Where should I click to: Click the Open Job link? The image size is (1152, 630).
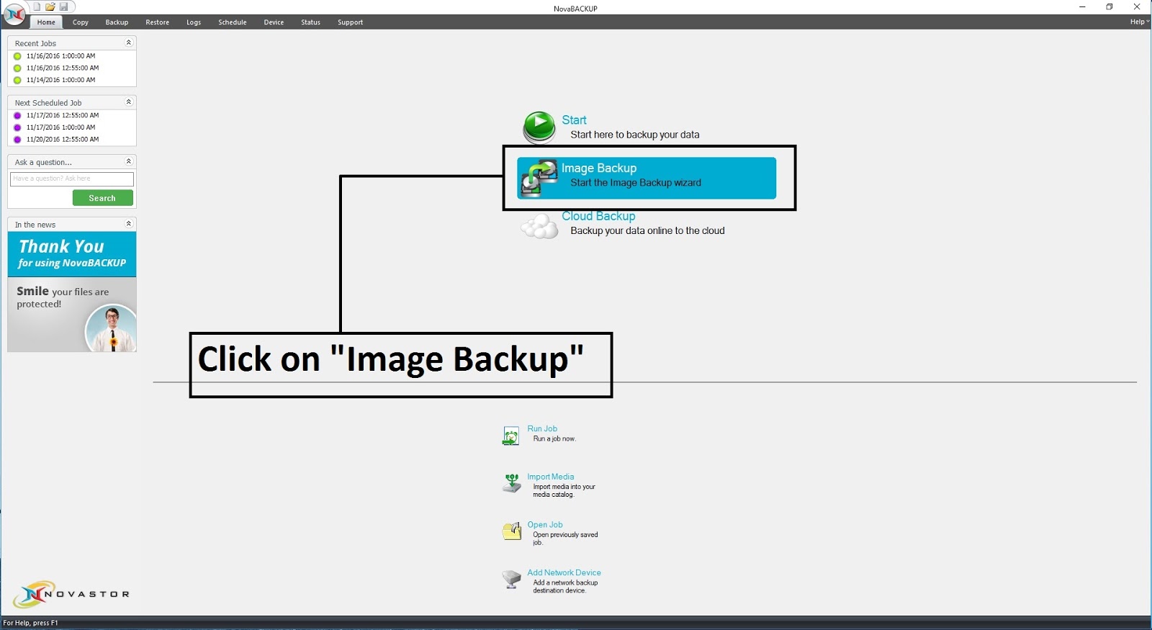[545, 525]
